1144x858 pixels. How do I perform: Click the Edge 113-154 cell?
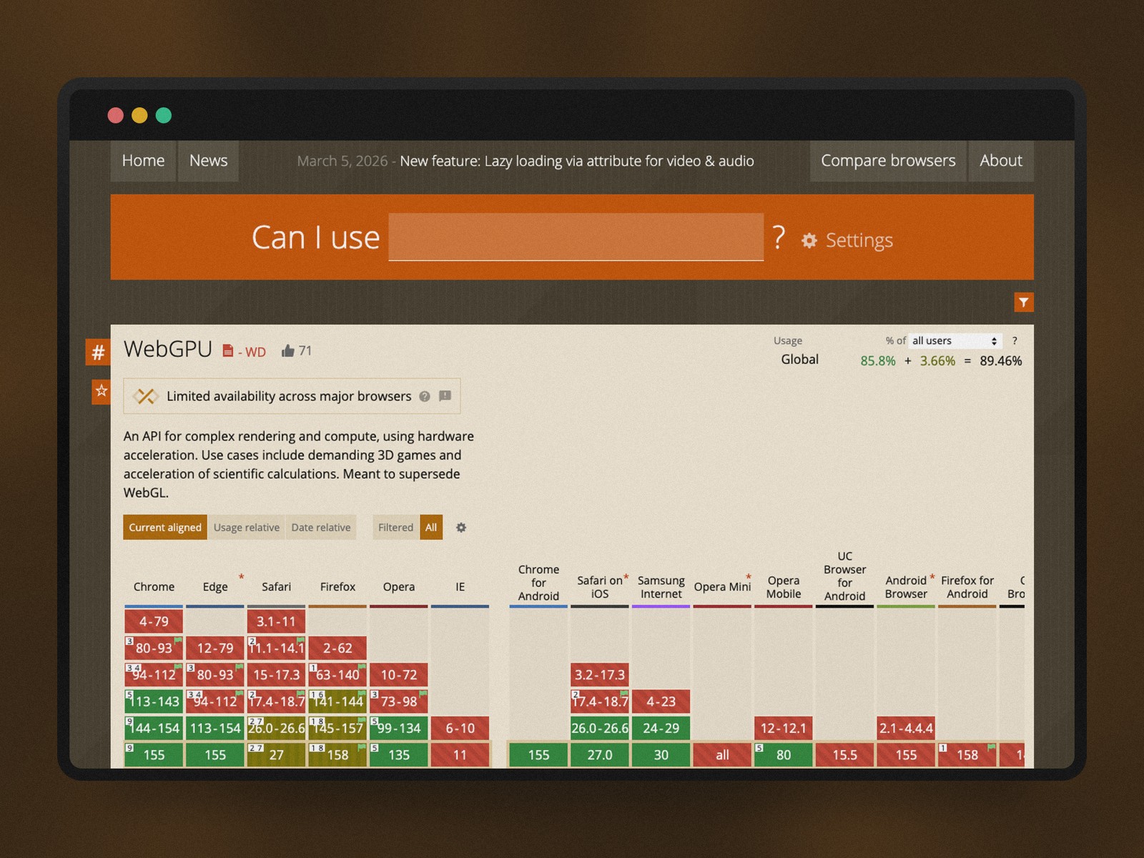(215, 728)
